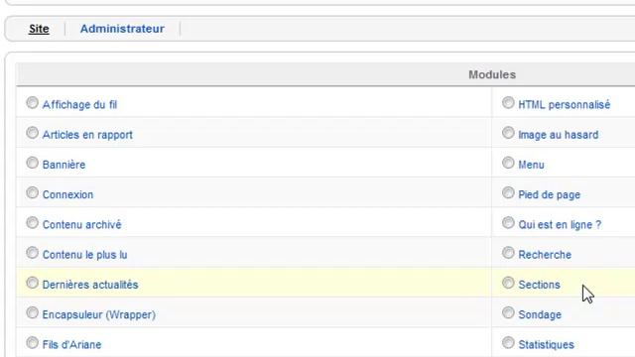
Task: Click the Statistiques module link
Action: point(547,344)
